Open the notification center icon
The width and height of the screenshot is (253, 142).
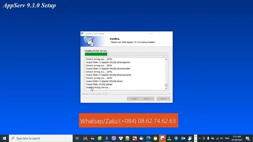[248, 138]
